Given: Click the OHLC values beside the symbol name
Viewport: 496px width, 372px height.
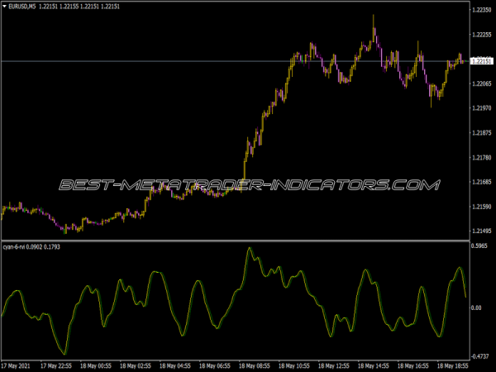Looking at the screenshot, I should pos(84,7).
